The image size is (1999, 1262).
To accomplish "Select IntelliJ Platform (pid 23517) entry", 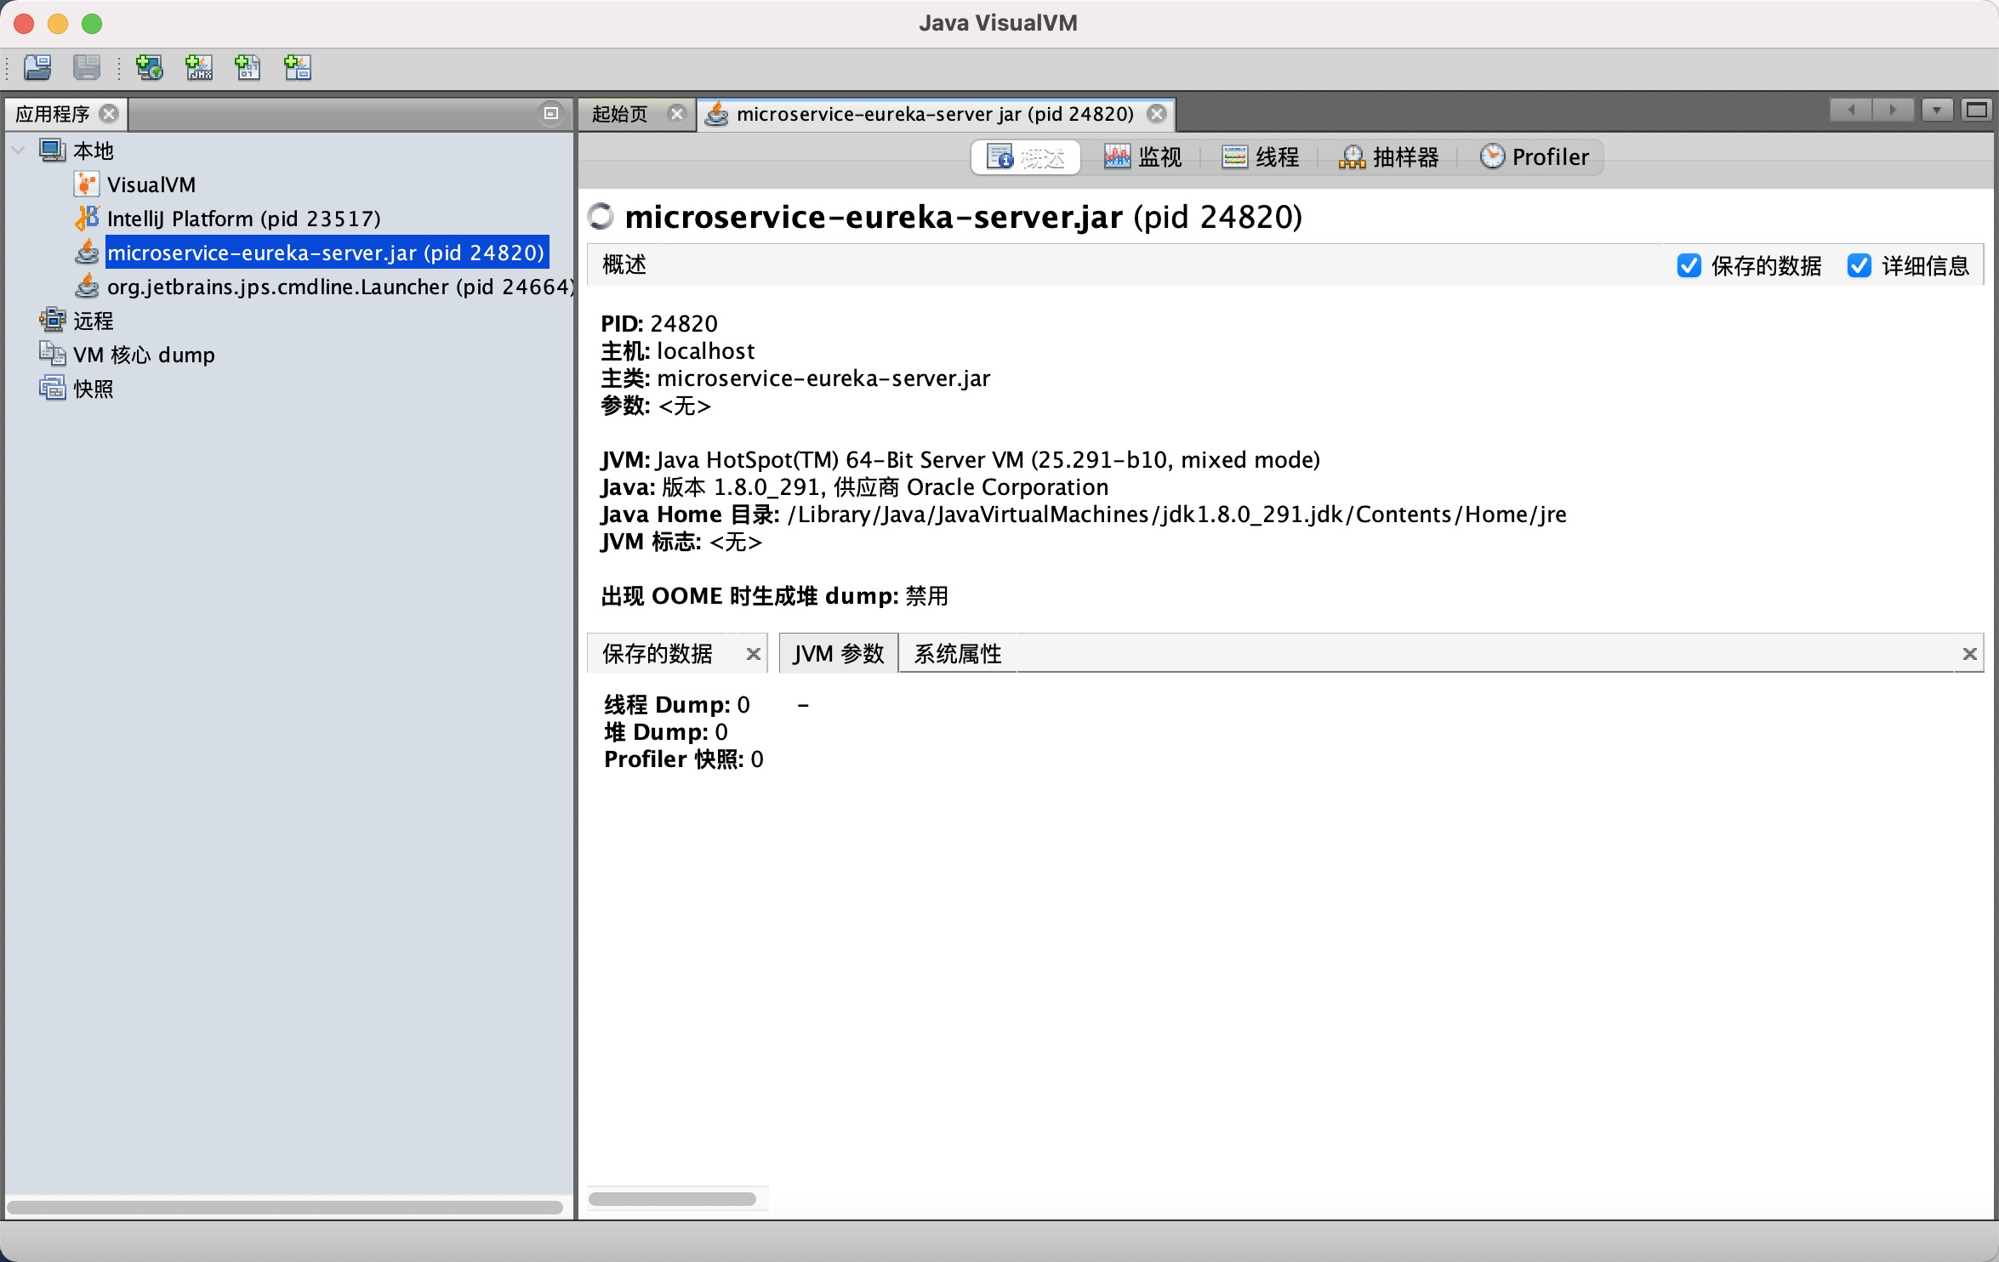I will coord(243,219).
